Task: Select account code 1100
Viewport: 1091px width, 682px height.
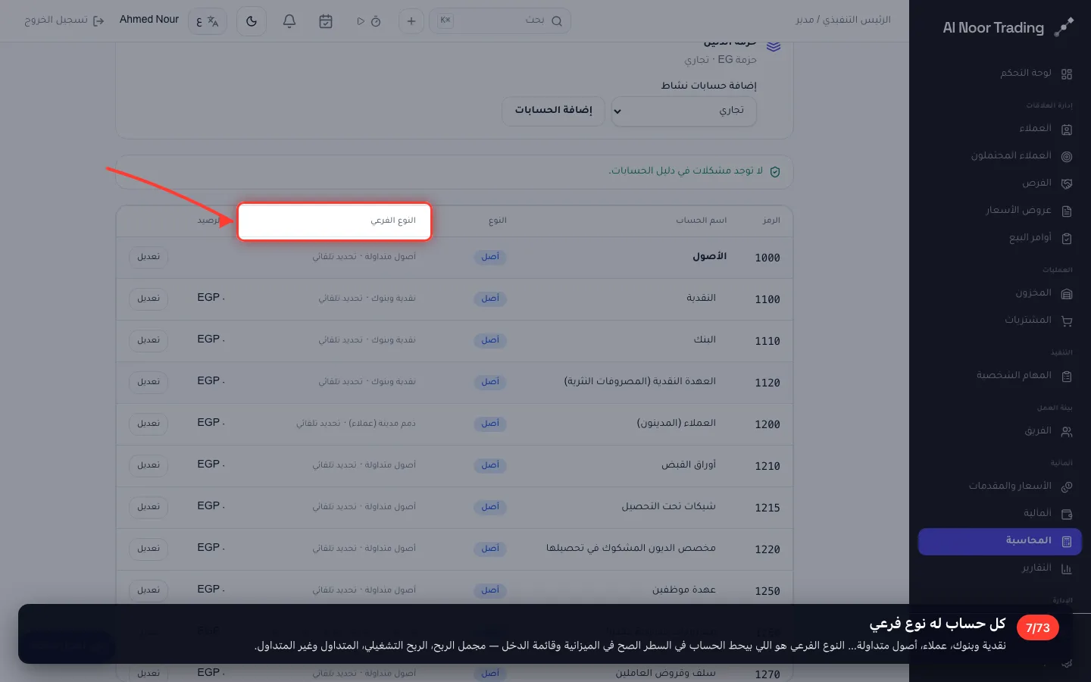Action: coord(767,299)
